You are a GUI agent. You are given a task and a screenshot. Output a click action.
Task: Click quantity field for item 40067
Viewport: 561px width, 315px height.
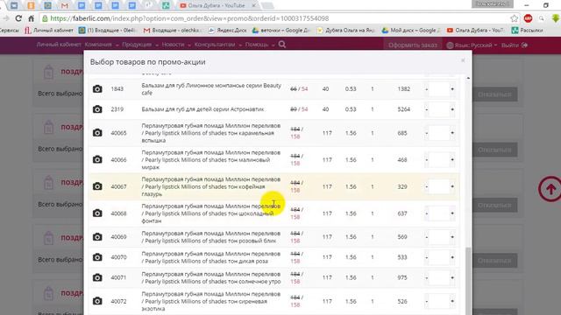tap(439, 186)
